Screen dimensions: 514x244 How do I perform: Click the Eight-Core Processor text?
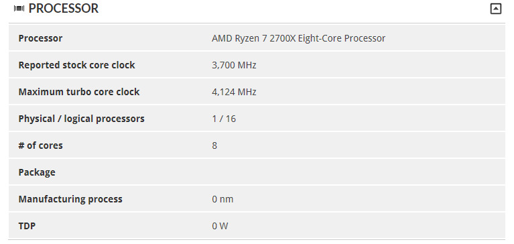point(342,38)
